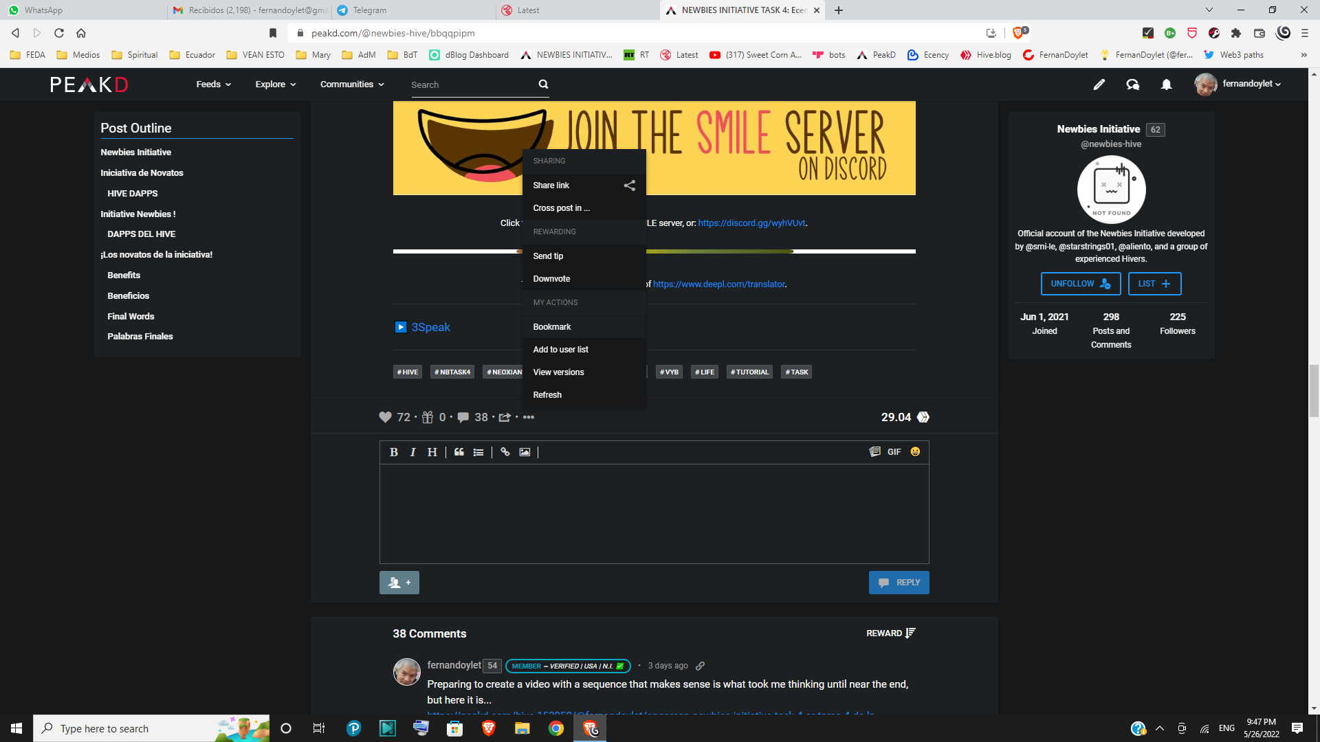The width and height of the screenshot is (1320, 742).
Task: Bookmark this page icon in address bar
Action: 273,33
